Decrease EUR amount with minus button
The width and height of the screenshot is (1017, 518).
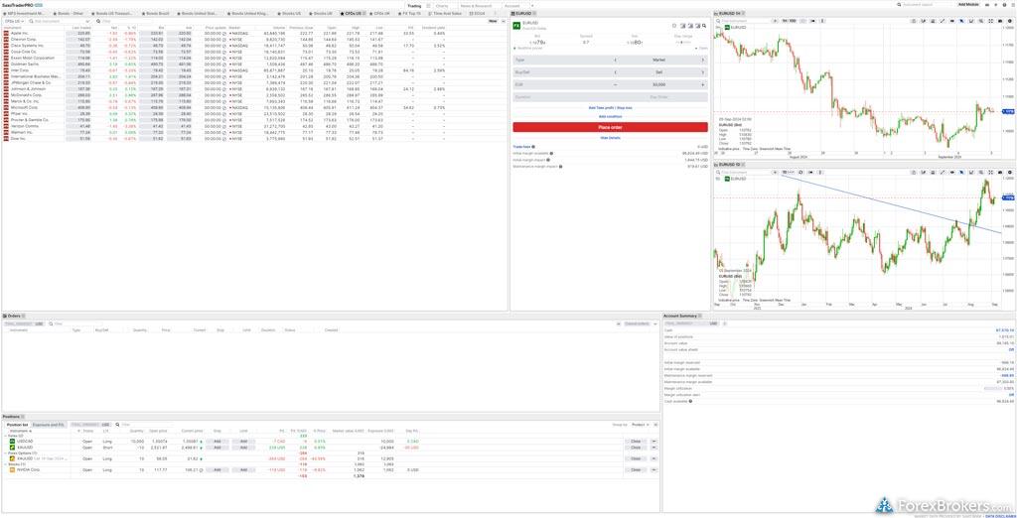coord(616,84)
